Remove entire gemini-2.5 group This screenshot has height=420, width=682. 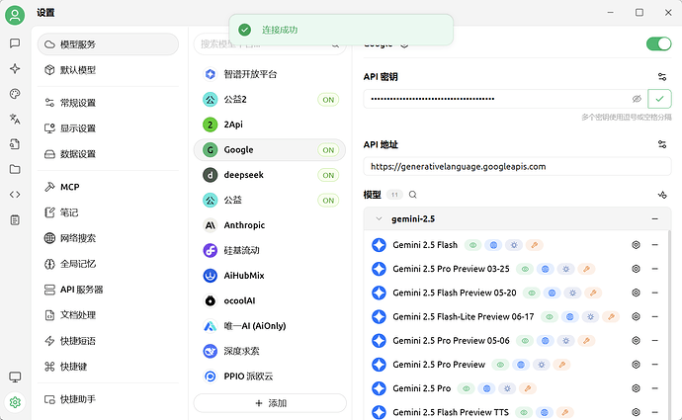[x=654, y=218]
